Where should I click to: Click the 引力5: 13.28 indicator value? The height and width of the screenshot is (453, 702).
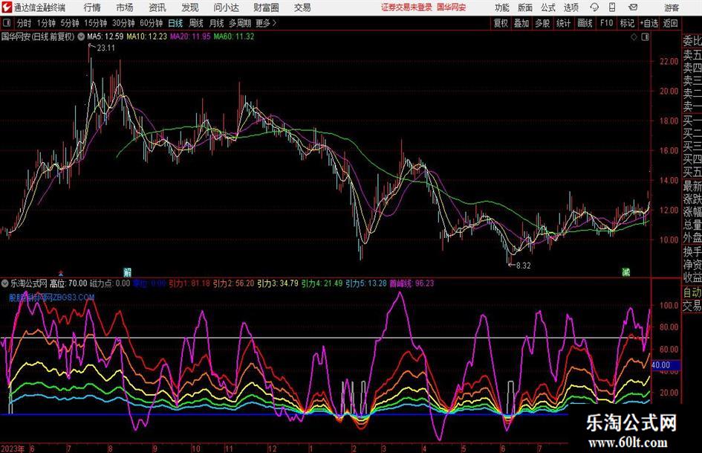pos(366,283)
